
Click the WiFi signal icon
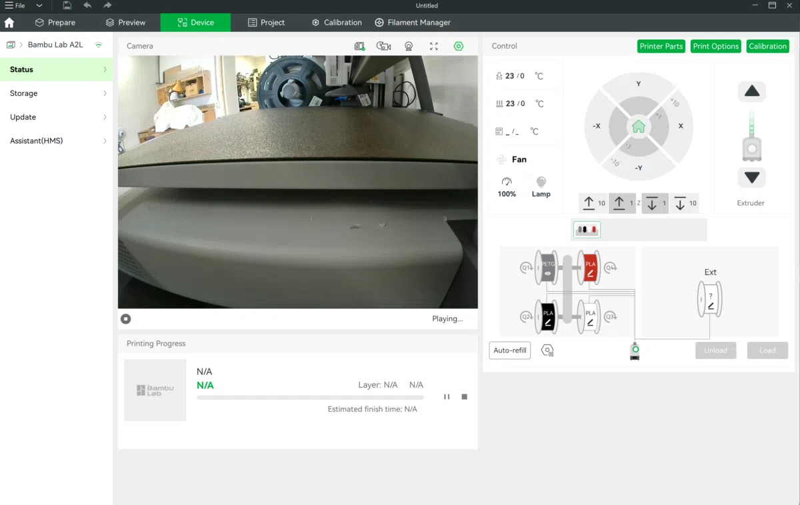pos(99,45)
